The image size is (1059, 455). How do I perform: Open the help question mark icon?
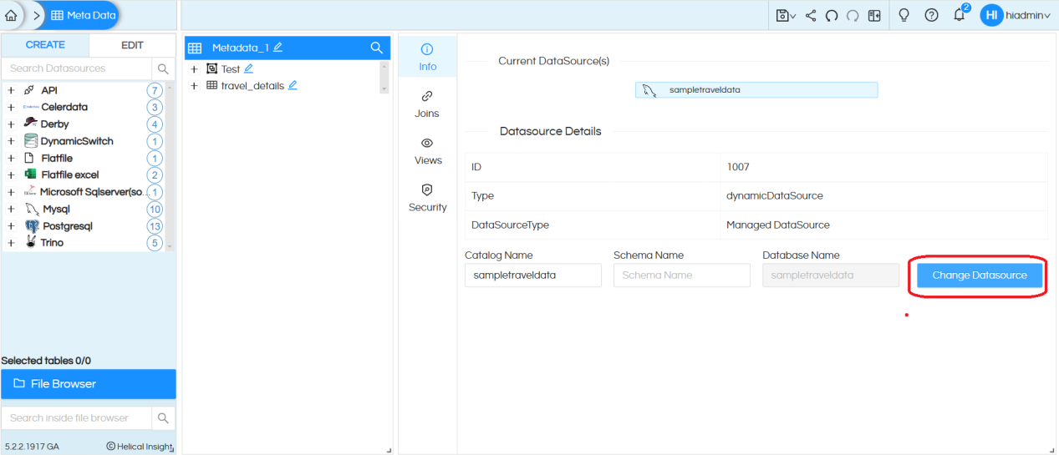tap(931, 15)
